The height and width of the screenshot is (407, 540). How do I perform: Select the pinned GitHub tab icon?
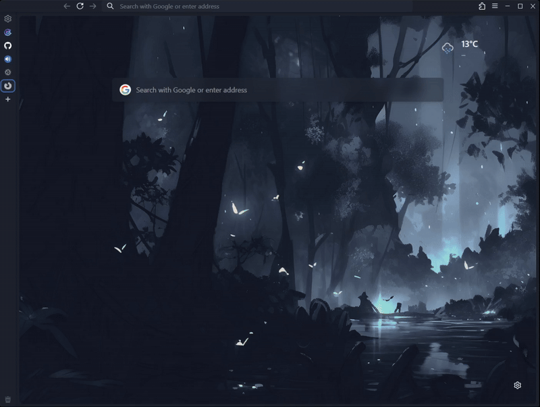(x=7, y=47)
